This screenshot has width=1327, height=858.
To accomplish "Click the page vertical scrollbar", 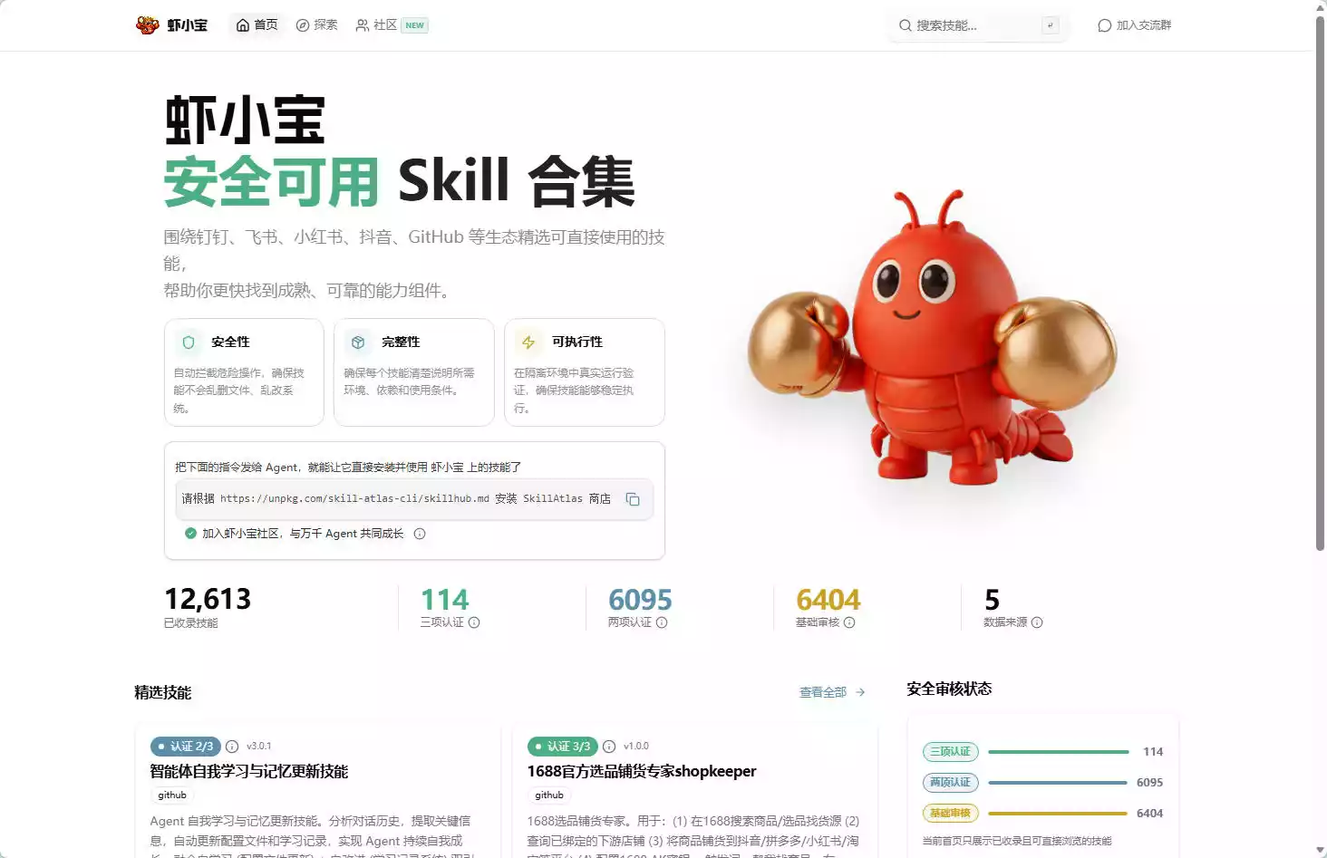I will [1320, 283].
